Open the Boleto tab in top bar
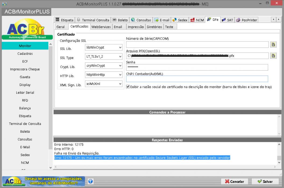The image size is (284, 188). tap(120, 20)
